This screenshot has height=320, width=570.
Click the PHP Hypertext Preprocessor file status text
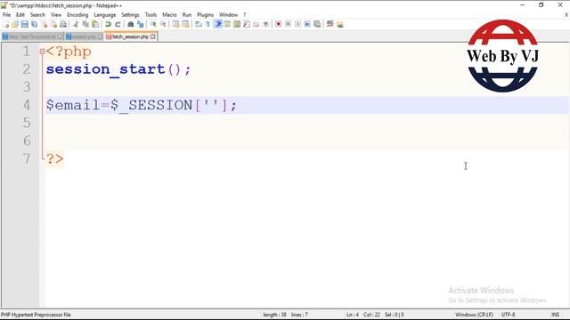(36, 315)
